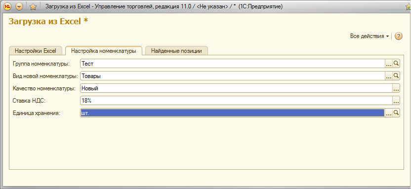Open the 1C main menu icon
411x189 pixels.
(x=7, y=6)
